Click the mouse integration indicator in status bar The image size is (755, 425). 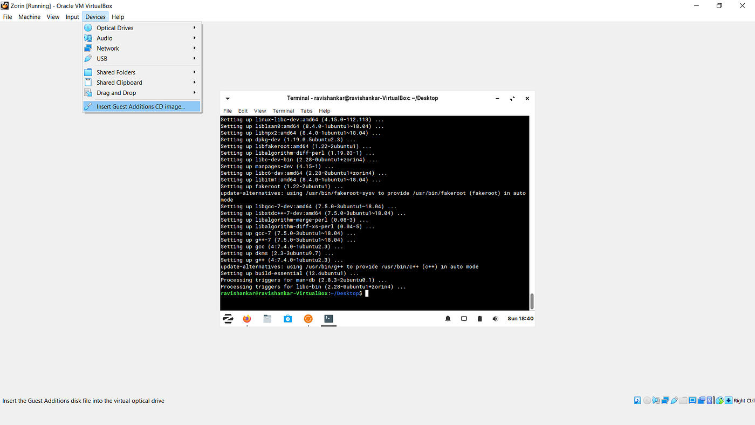719,400
